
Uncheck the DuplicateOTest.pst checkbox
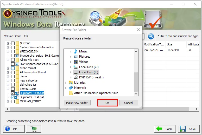pyautogui.click(x=13, y=97)
